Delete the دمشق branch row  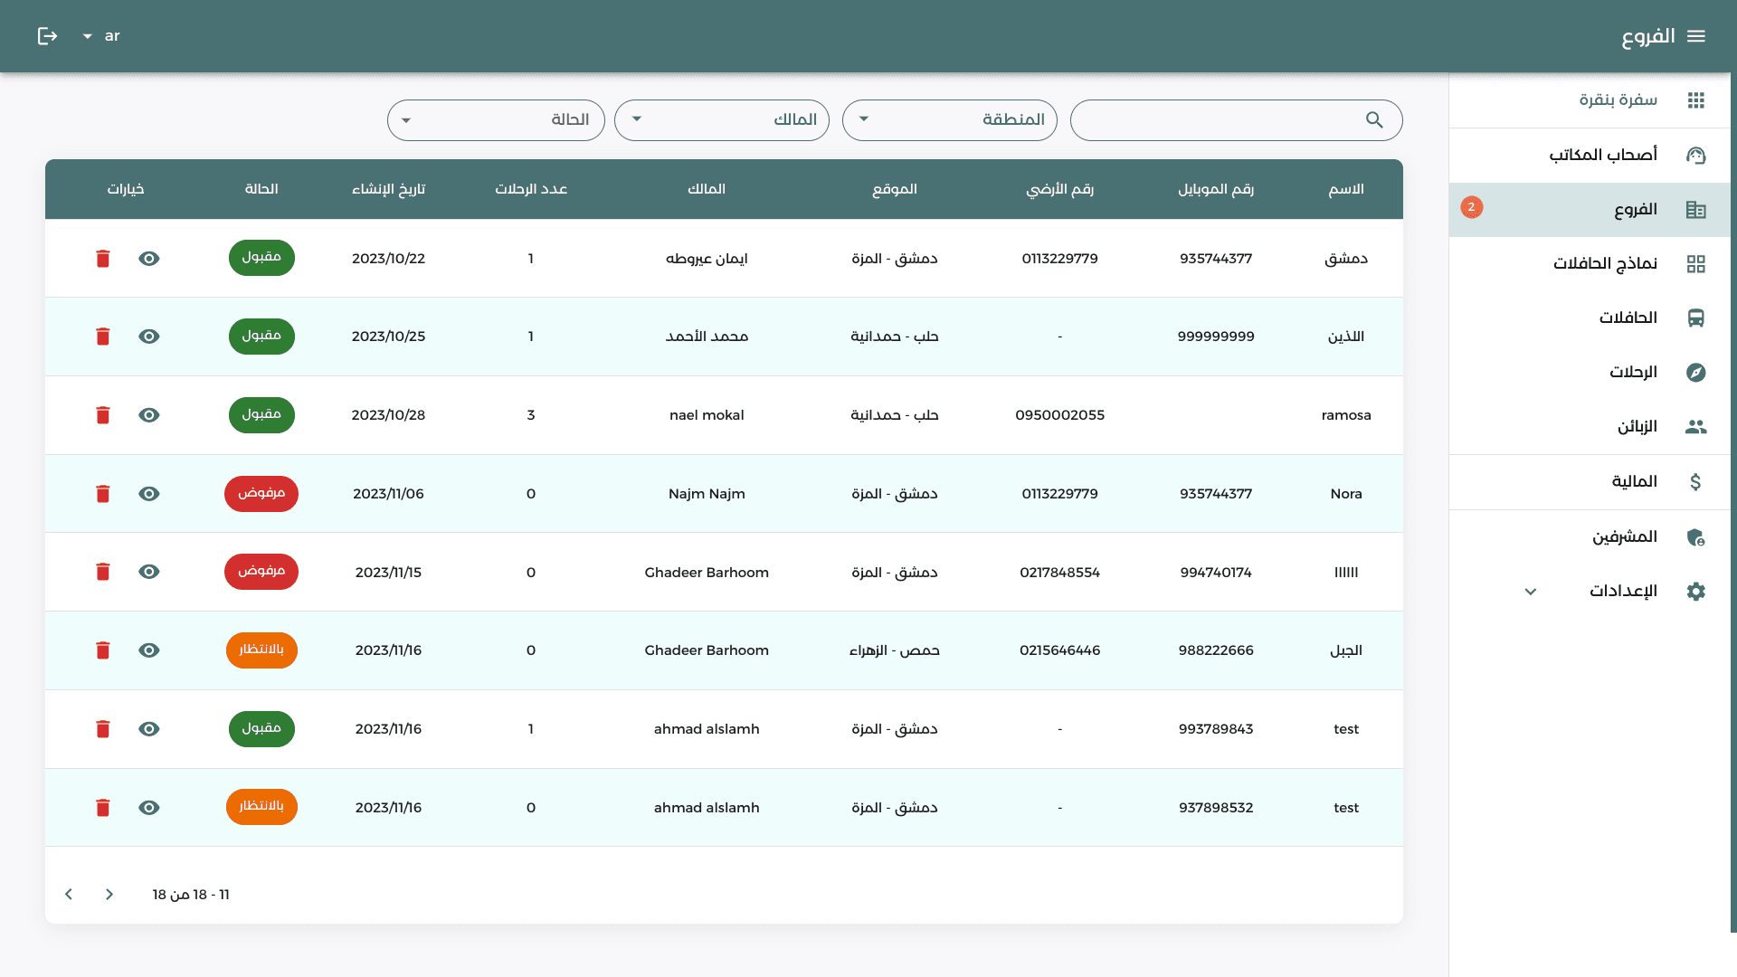103,259
